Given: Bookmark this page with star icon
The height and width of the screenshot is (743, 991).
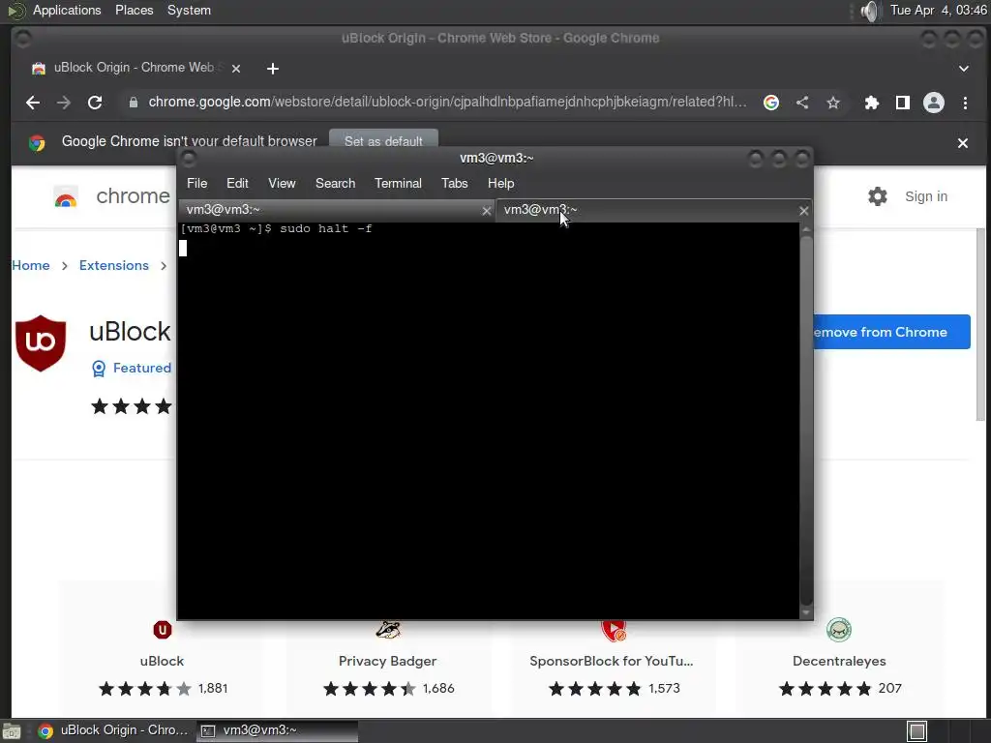Looking at the screenshot, I should (833, 103).
